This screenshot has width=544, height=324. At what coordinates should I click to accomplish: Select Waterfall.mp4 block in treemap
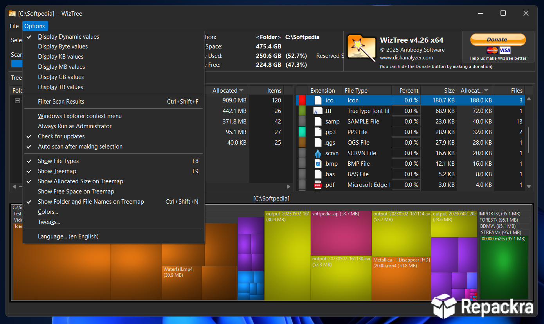182,283
